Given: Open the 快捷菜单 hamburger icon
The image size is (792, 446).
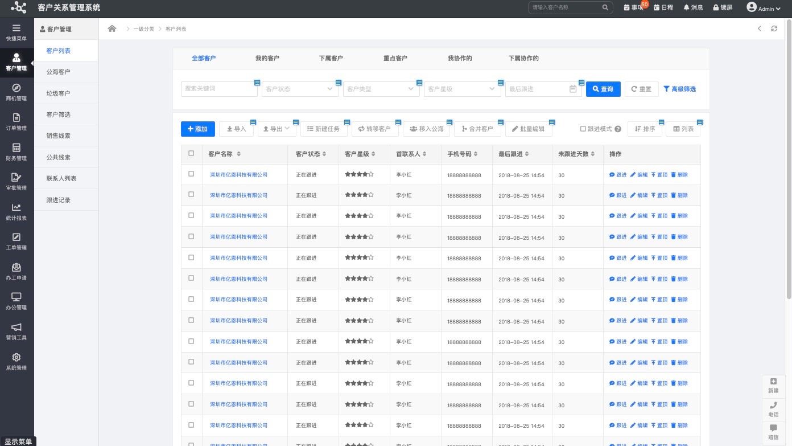Looking at the screenshot, I should pyautogui.click(x=16, y=28).
